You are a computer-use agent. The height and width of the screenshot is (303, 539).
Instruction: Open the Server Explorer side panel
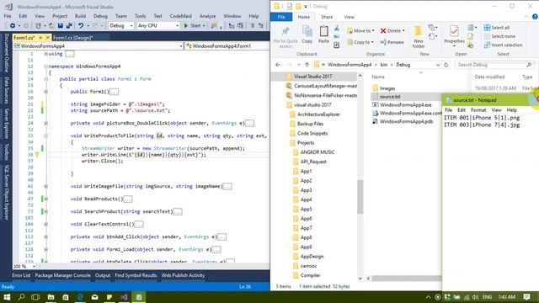click(6, 123)
